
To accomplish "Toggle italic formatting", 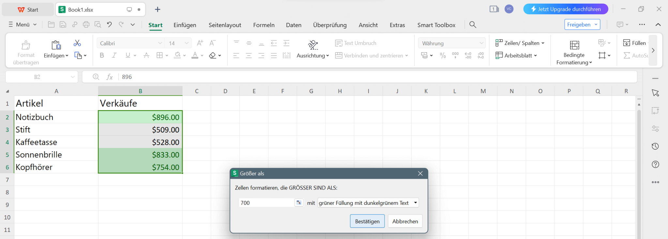I will point(114,56).
